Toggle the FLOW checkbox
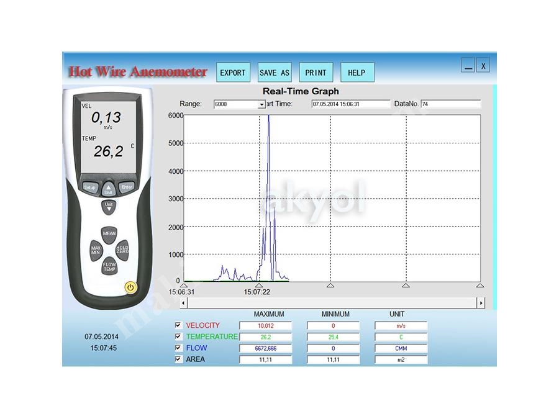Image resolution: width=559 pixels, height=419 pixels. pos(178,348)
